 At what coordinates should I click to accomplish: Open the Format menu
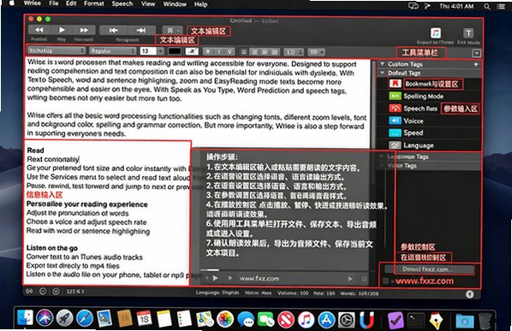click(94, 3)
